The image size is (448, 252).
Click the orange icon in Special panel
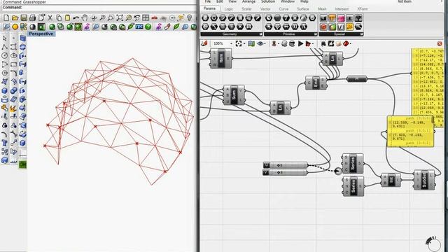[332, 18]
